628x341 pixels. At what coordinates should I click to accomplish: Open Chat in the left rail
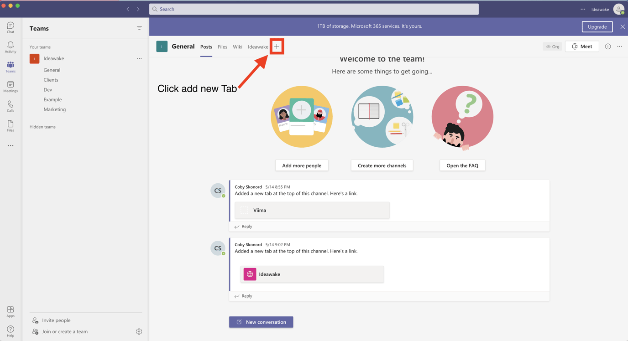10,27
